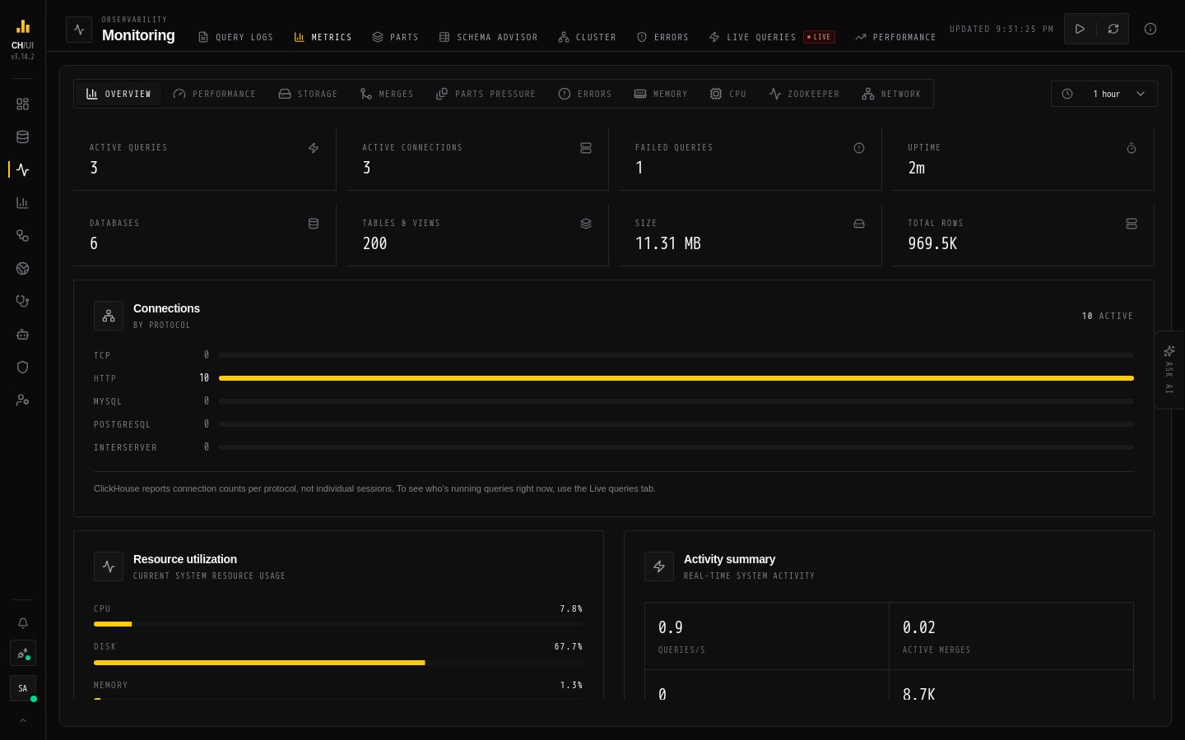This screenshot has width=1185, height=740.
Task: Switch to the Memory sub-tab
Action: point(661,94)
